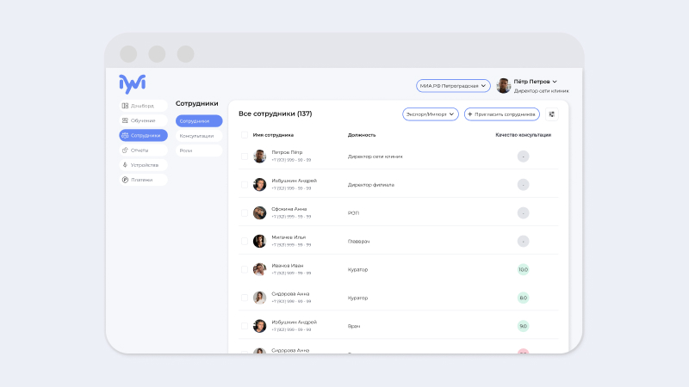Check the Офокина Анна row checkbox
The width and height of the screenshot is (689, 387).
245,212
